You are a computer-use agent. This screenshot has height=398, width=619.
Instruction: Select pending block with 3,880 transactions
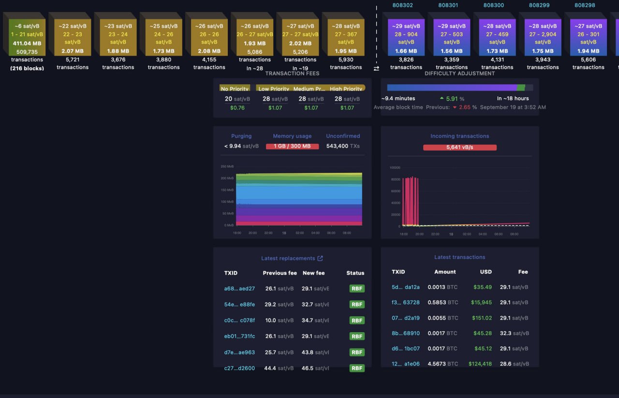point(163,37)
